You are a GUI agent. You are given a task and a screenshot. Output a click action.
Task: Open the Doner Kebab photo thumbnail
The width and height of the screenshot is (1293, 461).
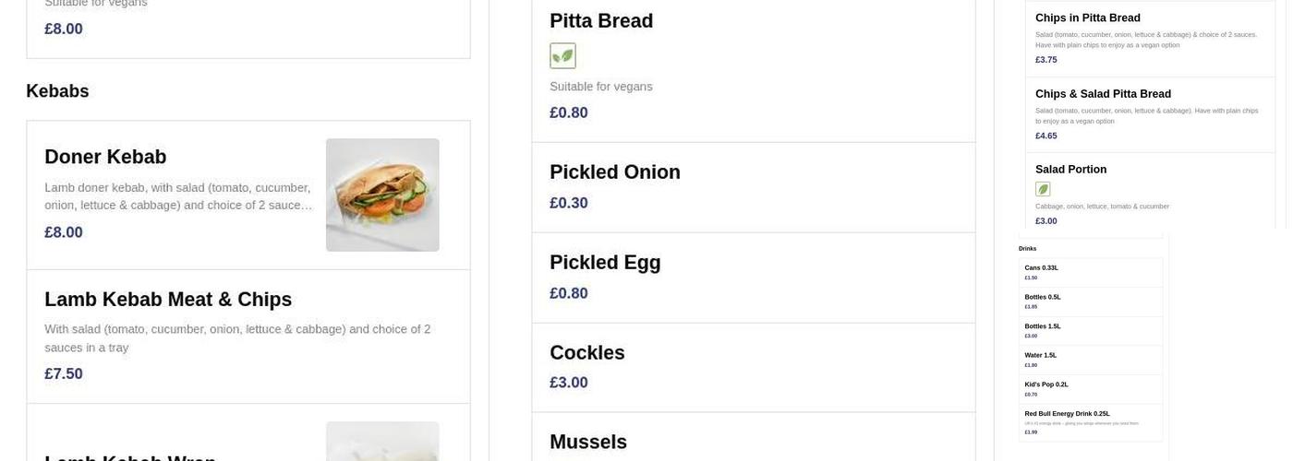382,195
